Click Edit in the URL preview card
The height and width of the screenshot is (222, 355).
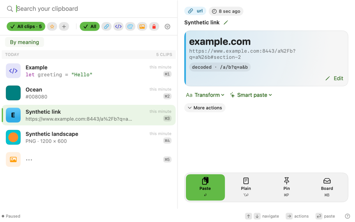click(334, 79)
